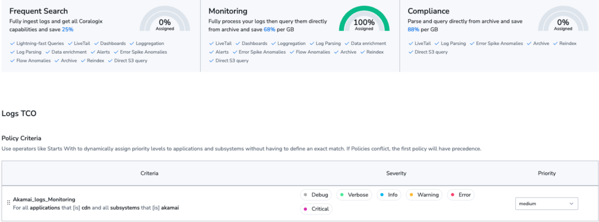This screenshot has height=222, width=599.
Task: Select the Monitoring card
Action: click(300, 36)
